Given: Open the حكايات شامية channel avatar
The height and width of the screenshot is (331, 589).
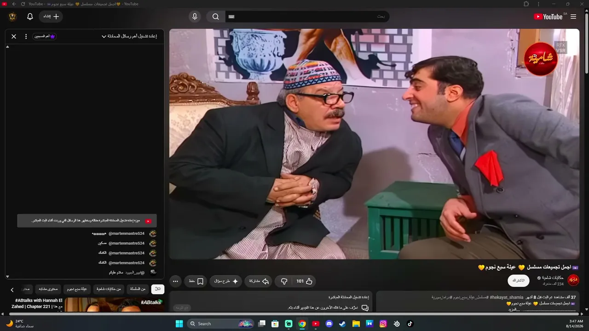Looking at the screenshot, I should (x=573, y=280).
